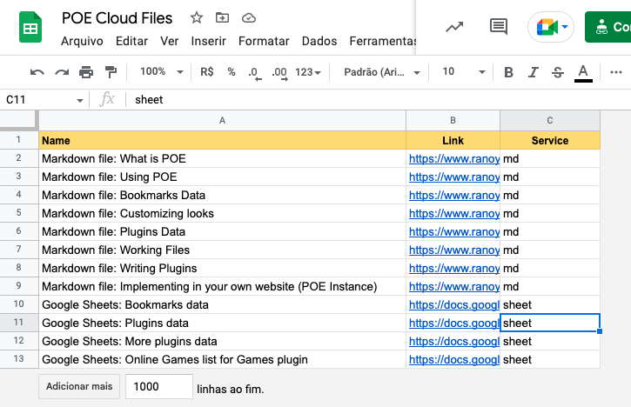Open docs link for Bookmarks data sheet

pyautogui.click(x=454, y=305)
